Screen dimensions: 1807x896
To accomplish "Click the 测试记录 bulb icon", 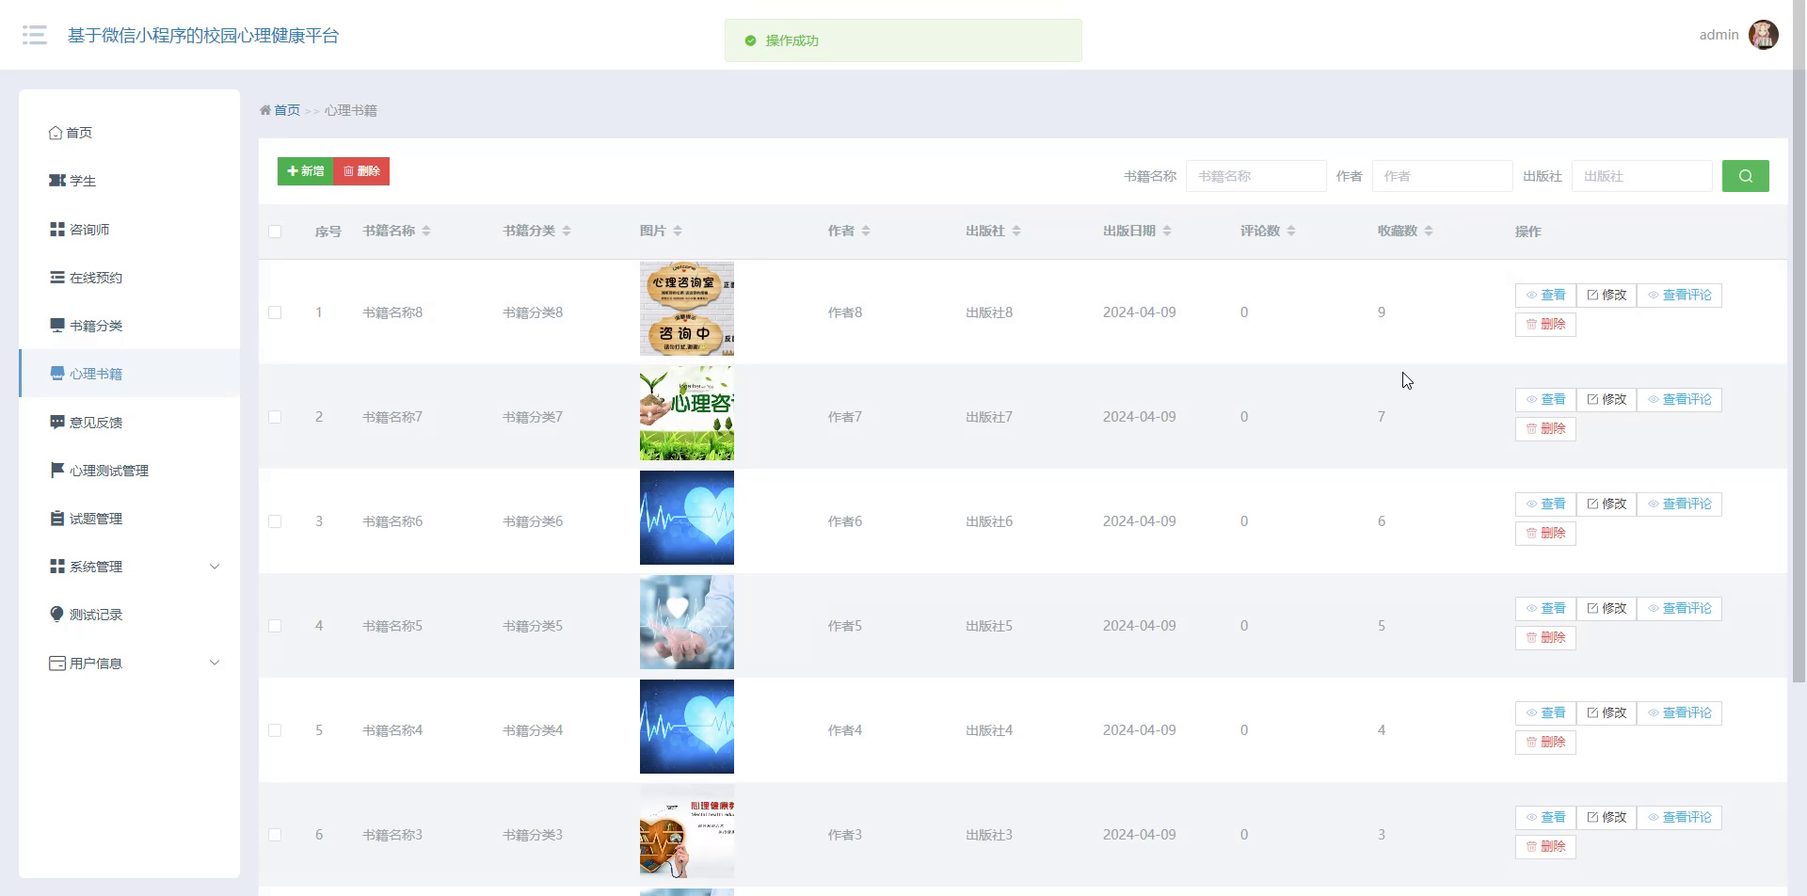I will (57, 614).
